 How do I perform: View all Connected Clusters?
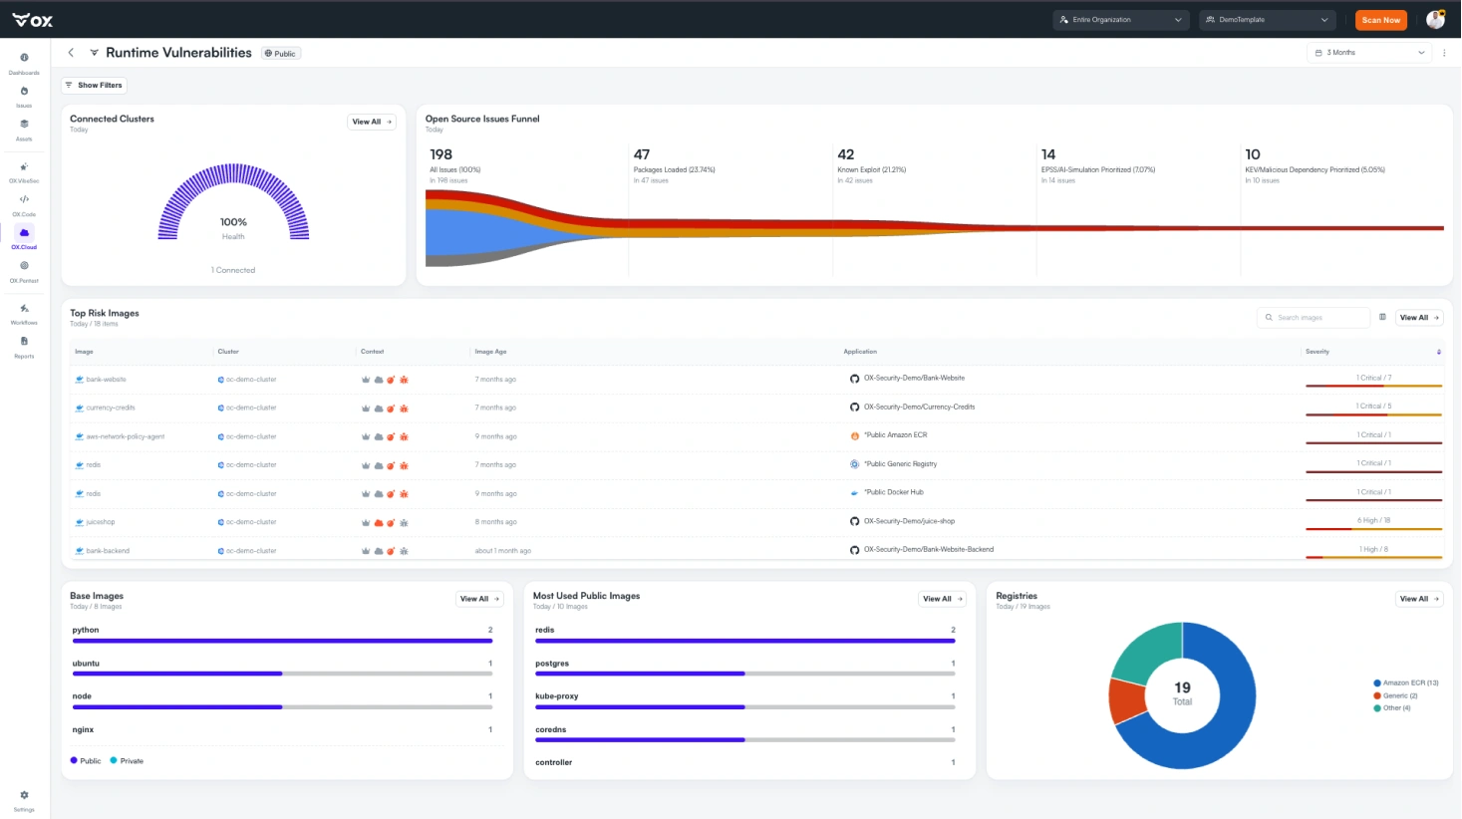(372, 122)
